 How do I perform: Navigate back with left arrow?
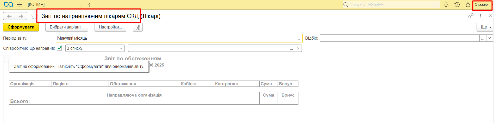pyautogui.click(x=9, y=16)
